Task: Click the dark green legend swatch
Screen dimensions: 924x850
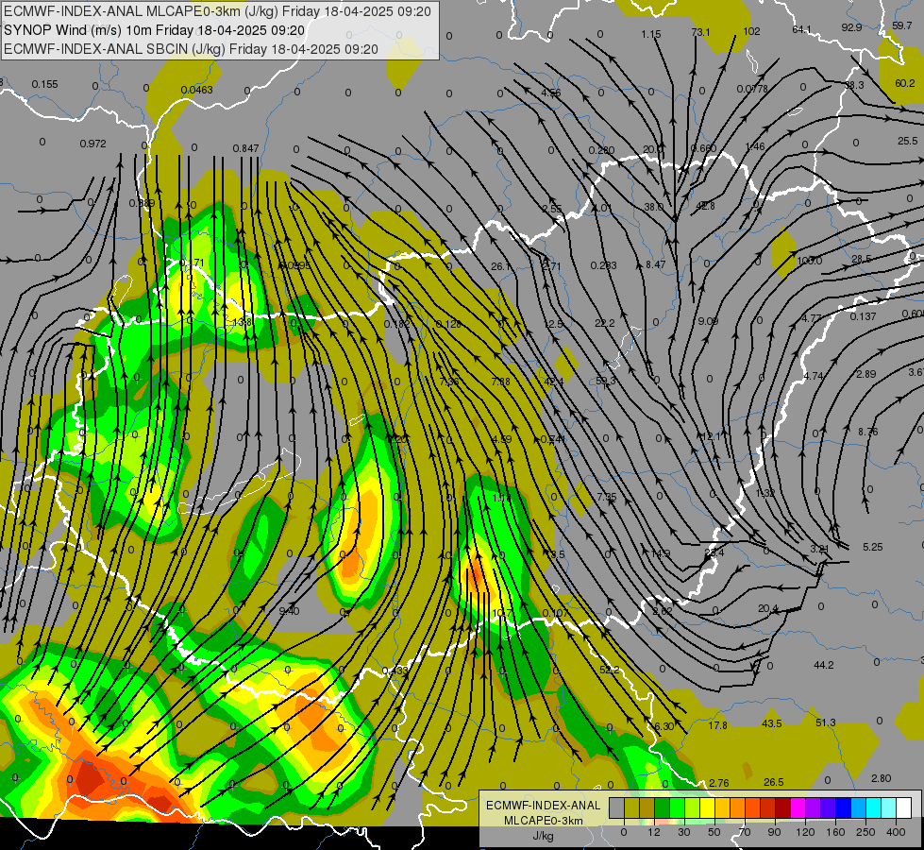Action: pyautogui.click(x=663, y=807)
